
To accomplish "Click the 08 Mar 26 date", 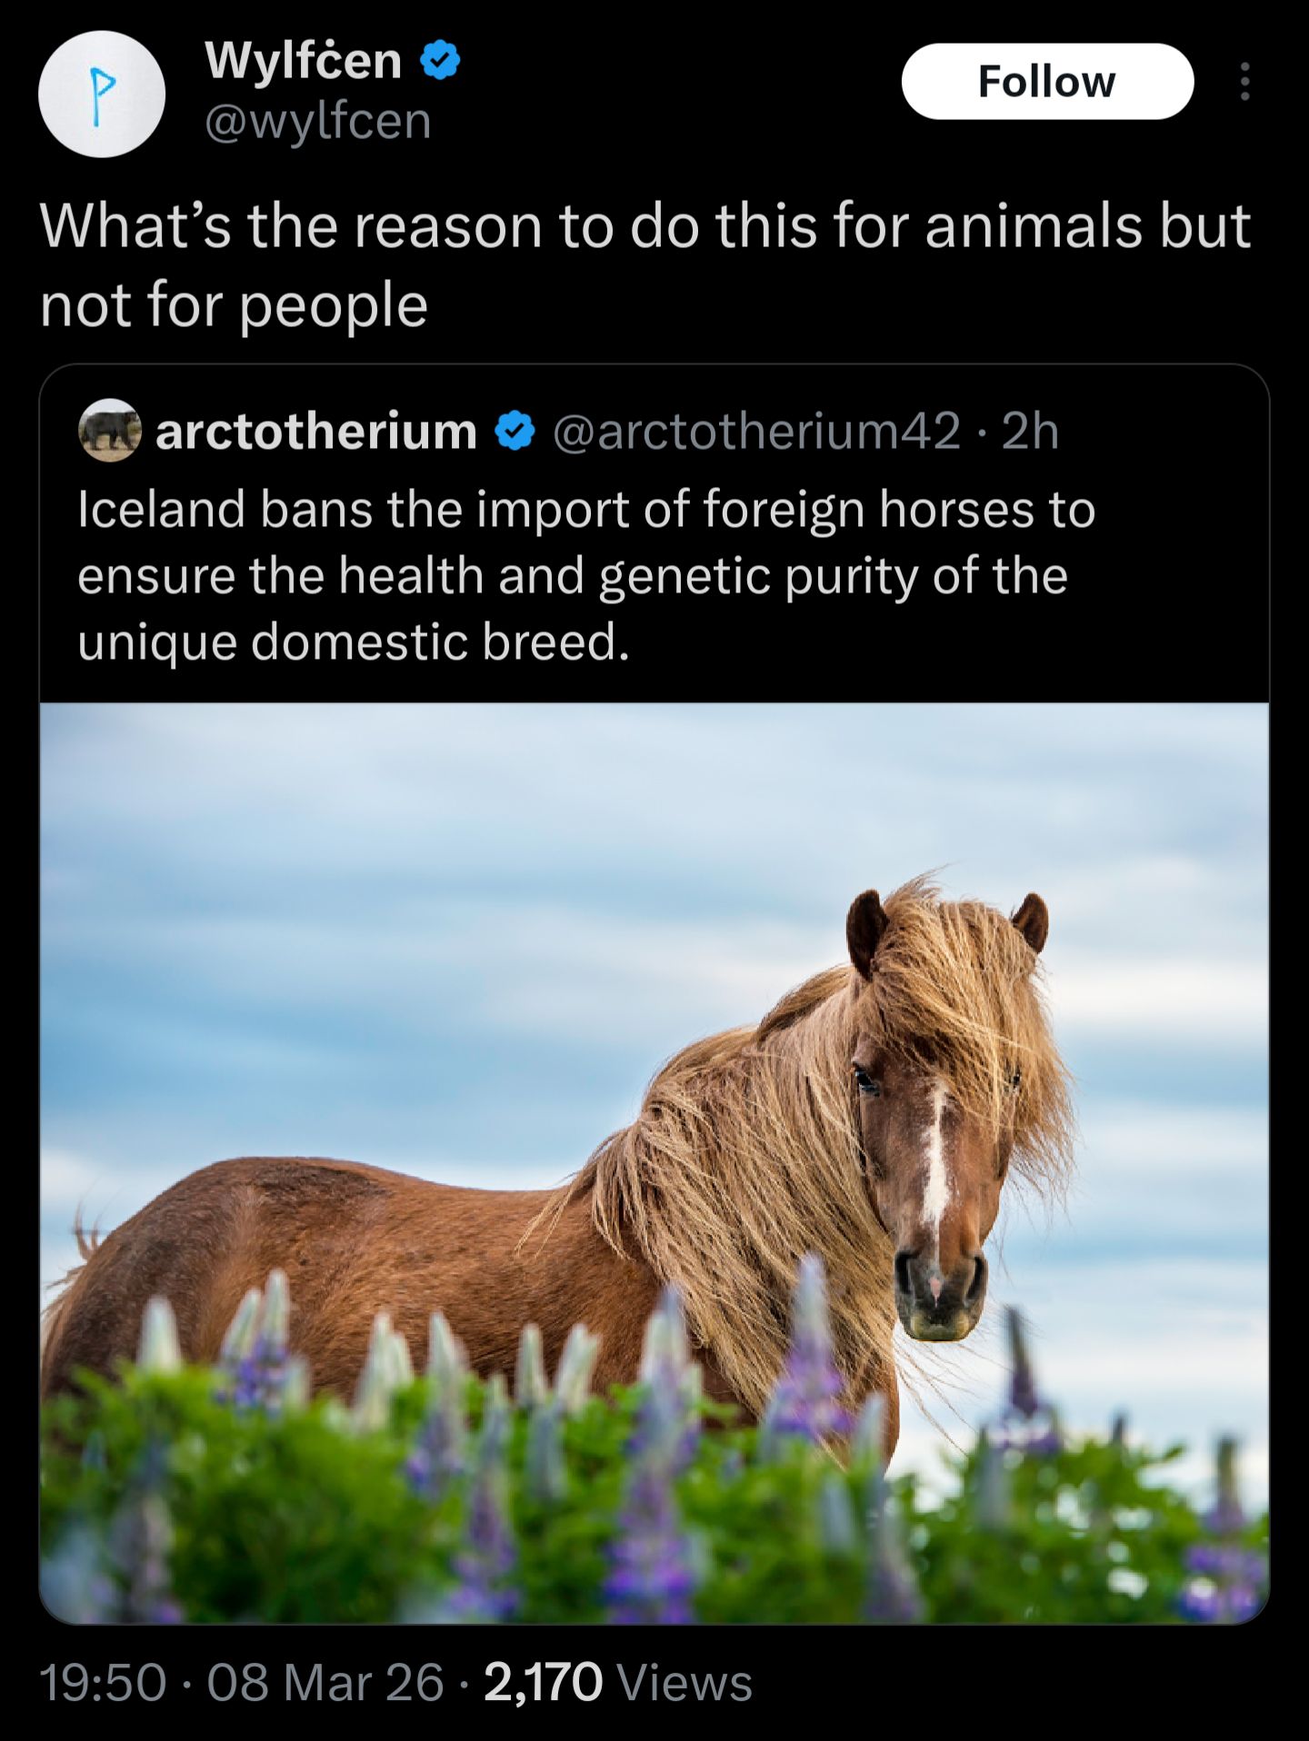I will (x=325, y=1682).
